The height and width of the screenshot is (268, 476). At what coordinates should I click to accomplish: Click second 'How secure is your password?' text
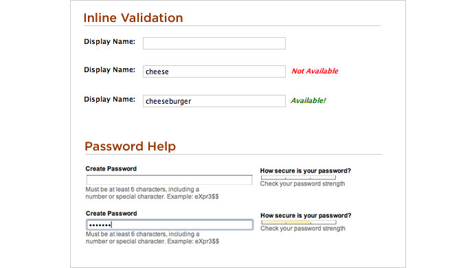click(306, 216)
